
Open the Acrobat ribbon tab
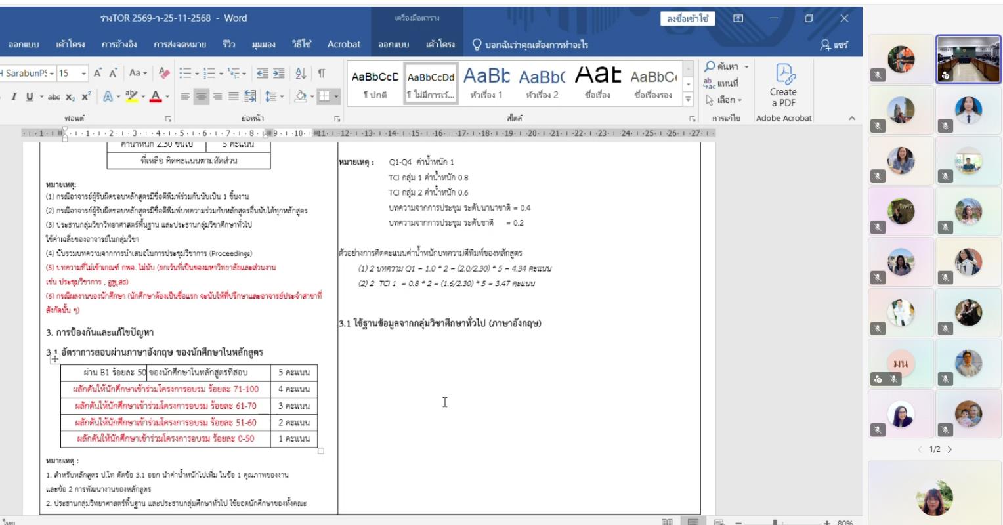[343, 45]
